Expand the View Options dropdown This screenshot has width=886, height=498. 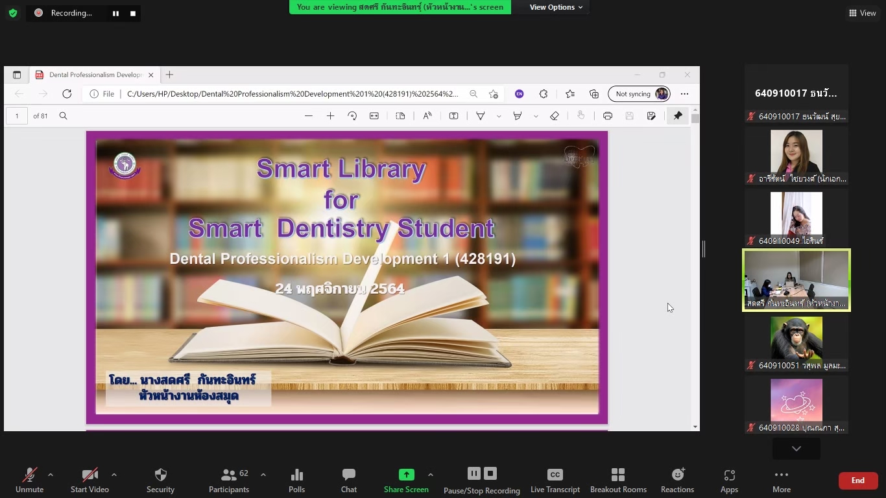click(x=556, y=7)
